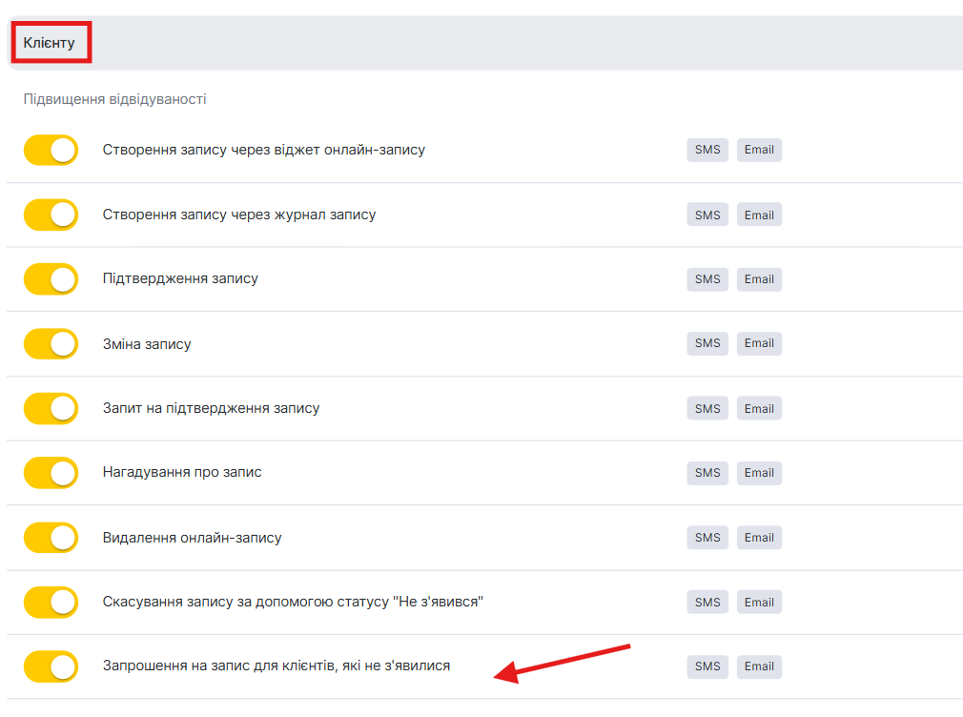963x717 pixels.
Task: Disable Нагадування про запис reminder toggle
Action: (x=51, y=473)
